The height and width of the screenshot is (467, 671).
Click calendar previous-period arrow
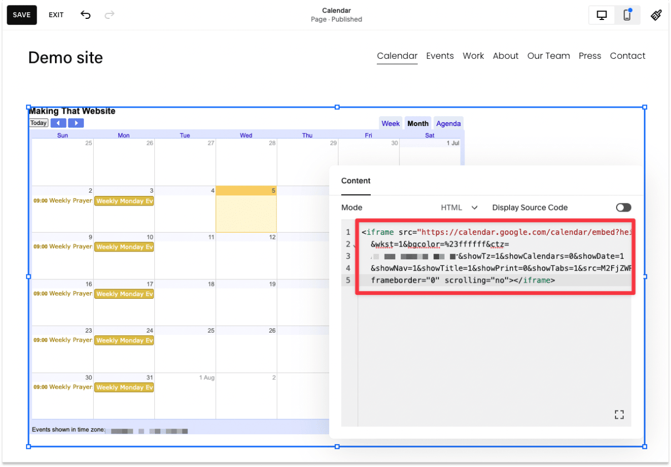pyautogui.click(x=58, y=123)
